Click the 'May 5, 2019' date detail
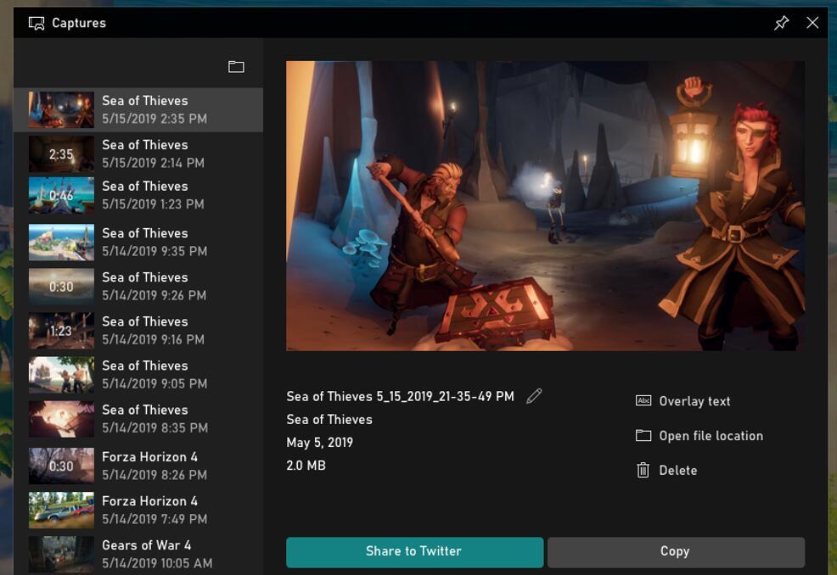This screenshot has width=837, height=575. pyautogui.click(x=320, y=443)
